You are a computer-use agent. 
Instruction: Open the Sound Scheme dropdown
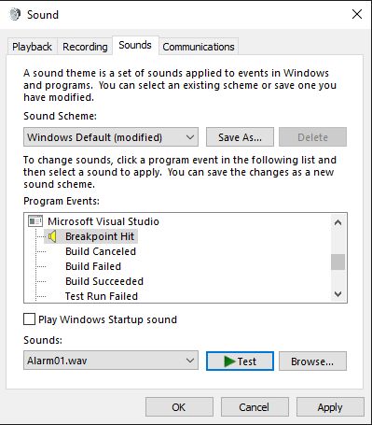(x=111, y=137)
